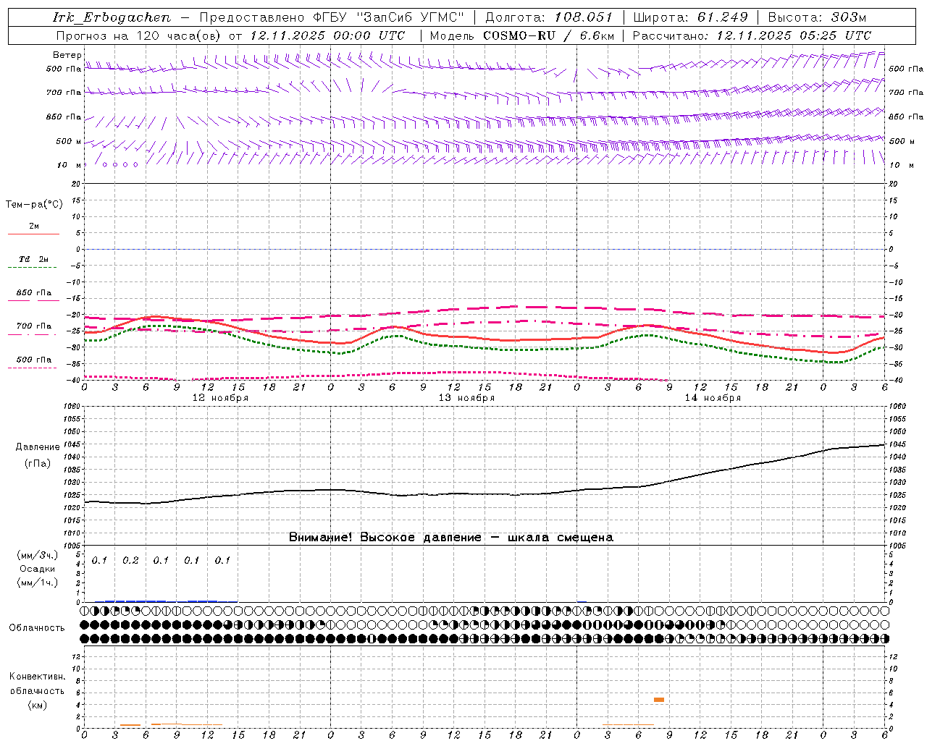Click the Облачность cloud cover label

(37, 628)
